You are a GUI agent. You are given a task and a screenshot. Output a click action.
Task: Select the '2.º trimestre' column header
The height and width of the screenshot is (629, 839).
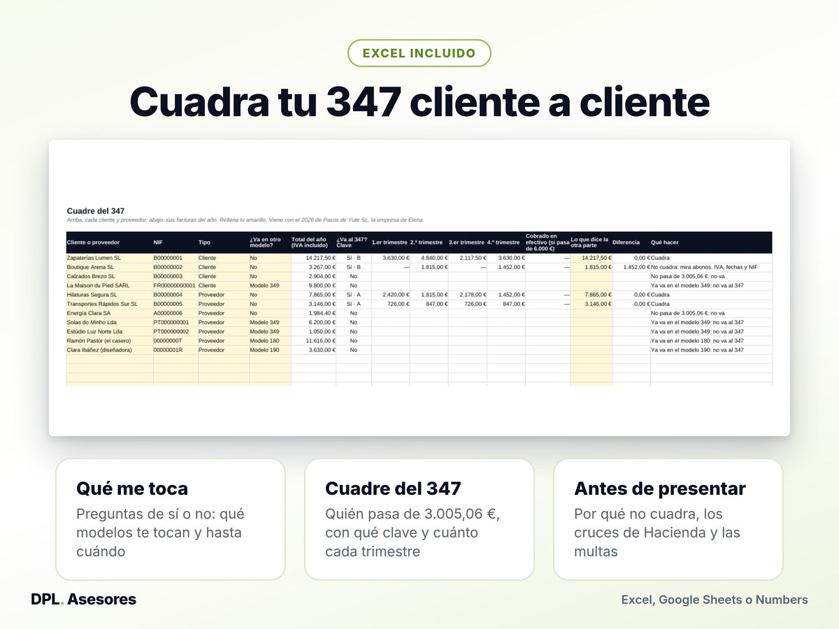tap(429, 243)
